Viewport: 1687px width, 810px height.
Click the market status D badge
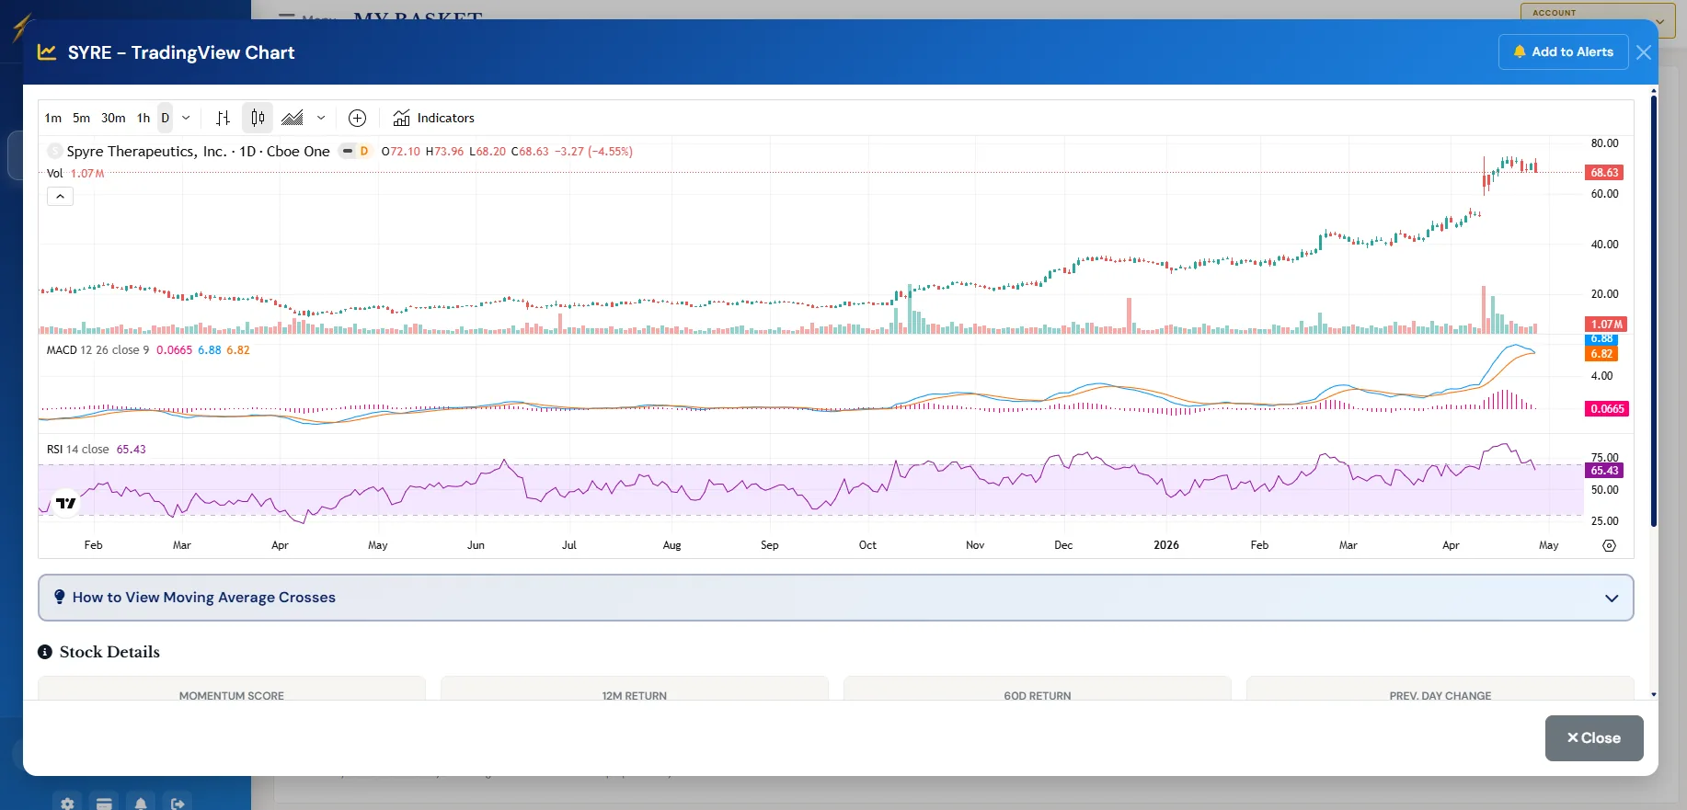pos(364,151)
